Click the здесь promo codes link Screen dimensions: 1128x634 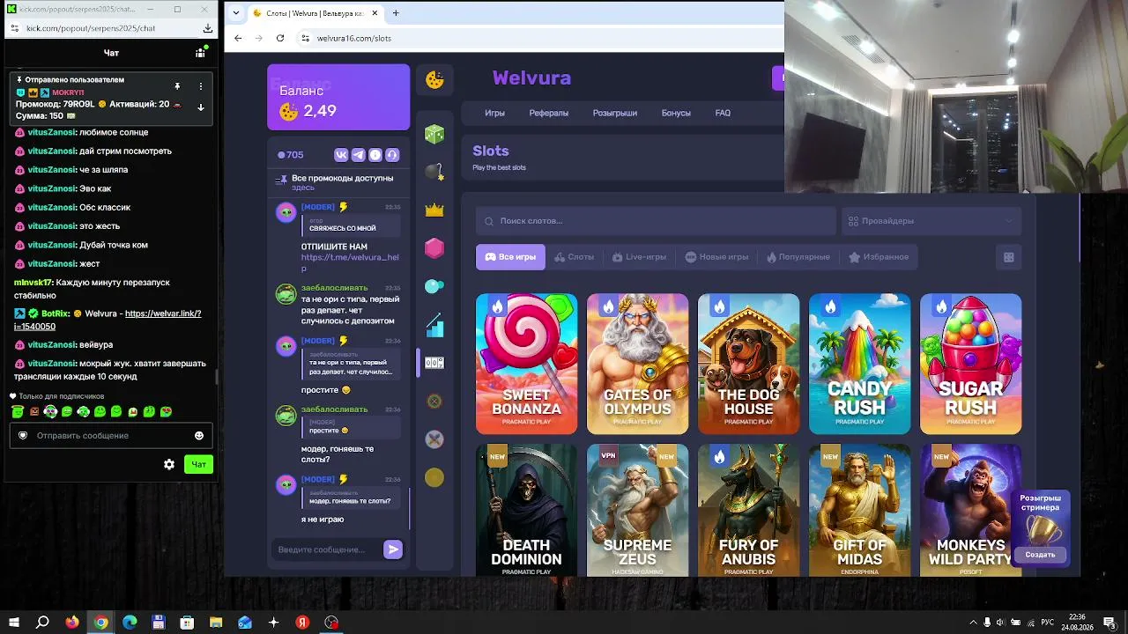[302, 188]
